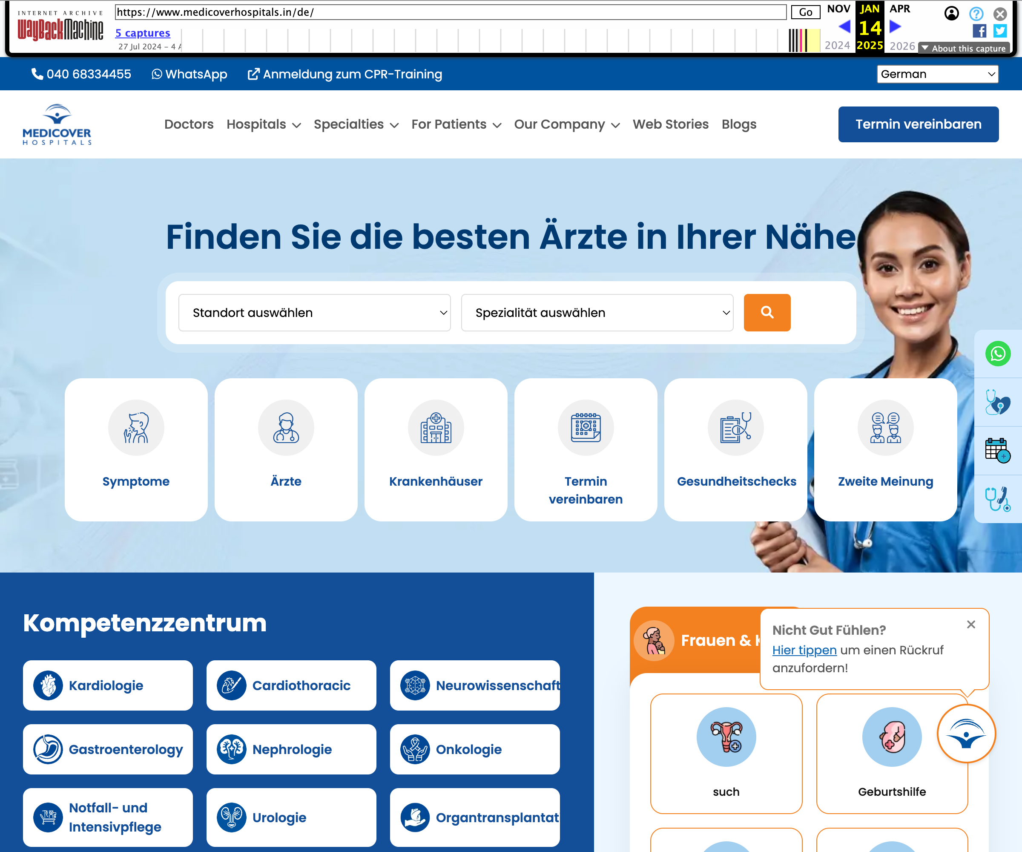The height and width of the screenshot is (852, 1022).
Task: Select the Nephrologie kidney tile
Action: pyautogui.click(x=291, y=749)
